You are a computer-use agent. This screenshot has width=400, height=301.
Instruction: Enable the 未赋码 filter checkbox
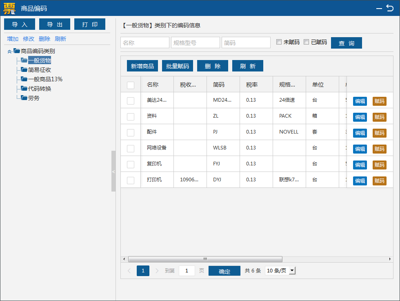pyautogui.click(x=279, y=42)
